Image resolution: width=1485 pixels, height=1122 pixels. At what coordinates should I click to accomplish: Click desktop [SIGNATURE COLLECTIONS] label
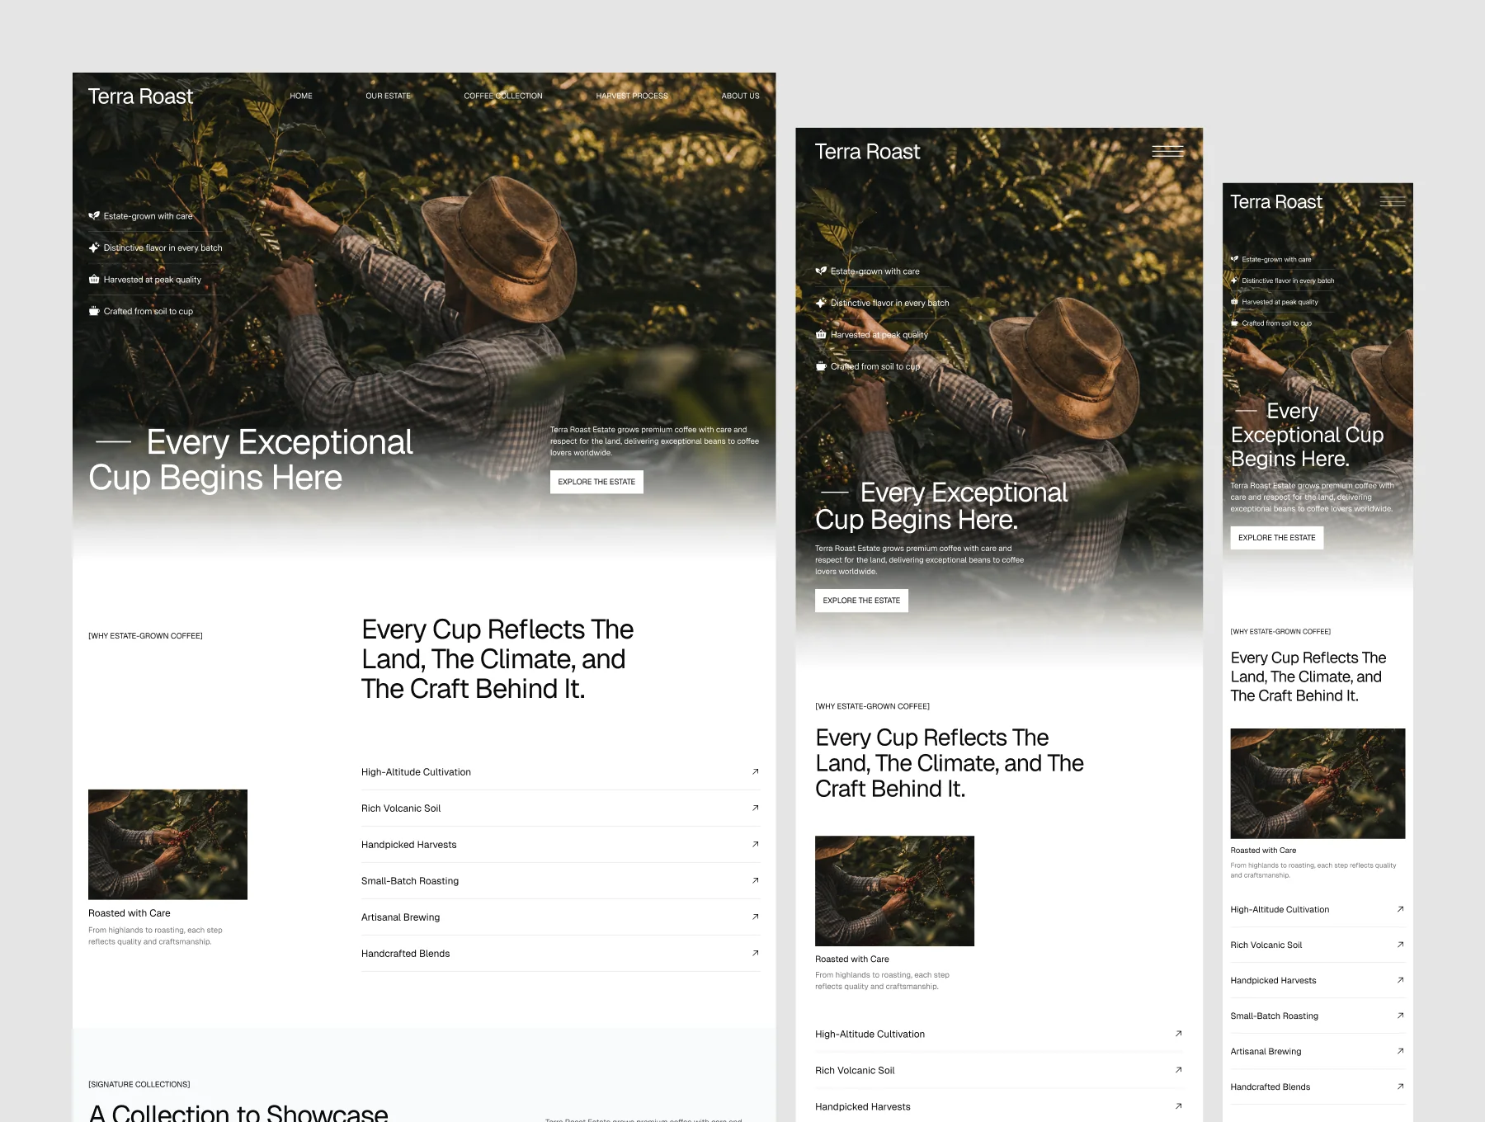(139, 1084)
